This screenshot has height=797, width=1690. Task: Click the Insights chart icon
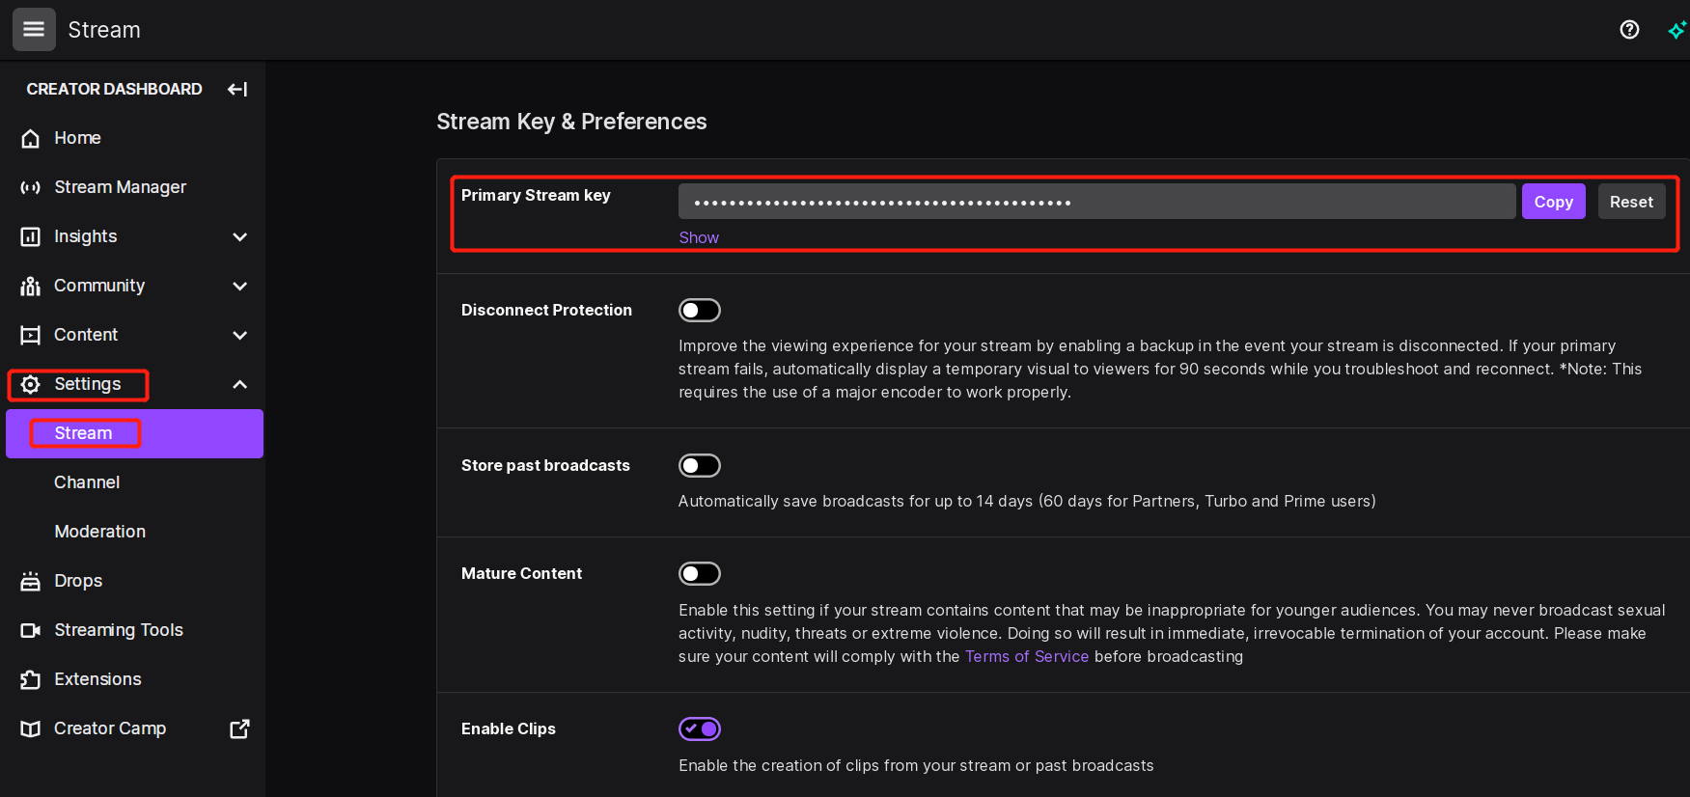tap(31, 236)
